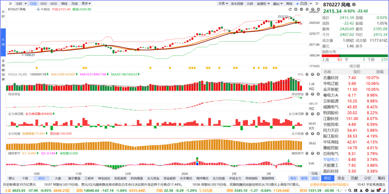The width and height of the screenshot is (389, 194).
Task: Close the VOL indicator panel
Action: [x=318, y=74]
